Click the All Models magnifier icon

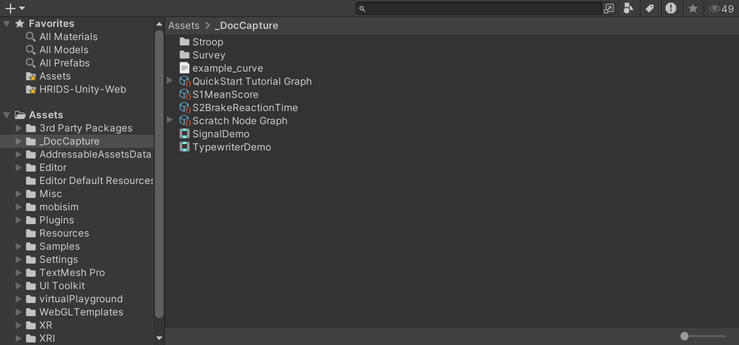31,50
